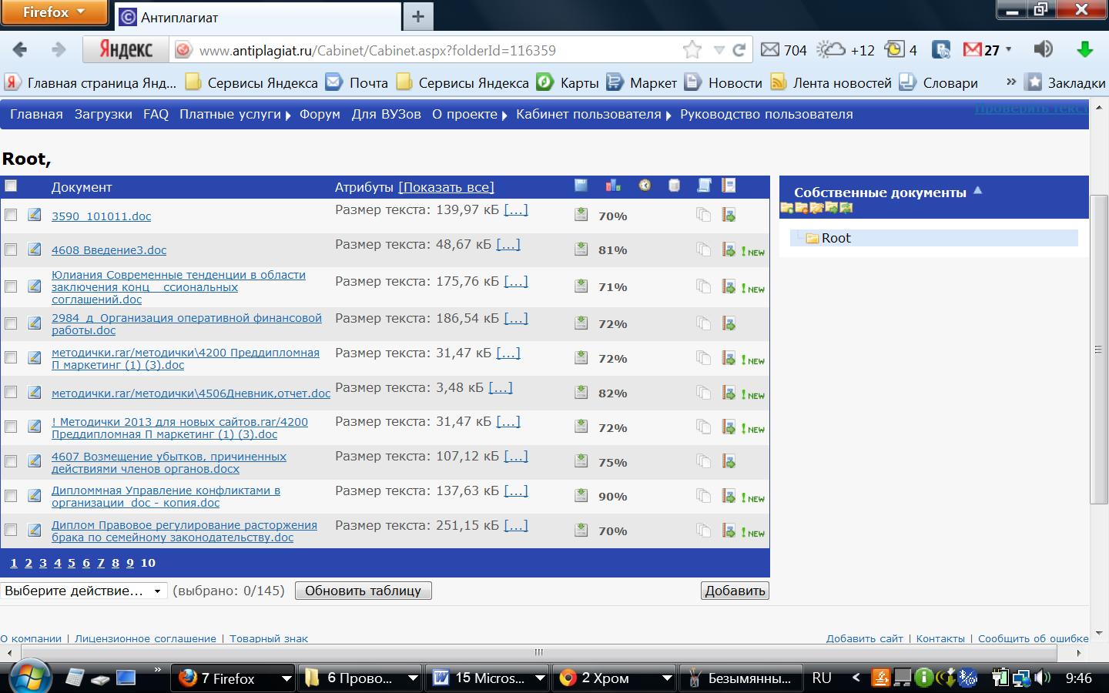Screen dimensions: 1109x693
Task: Open the Кабинет пользователя menu
Action: coord(593,114)
